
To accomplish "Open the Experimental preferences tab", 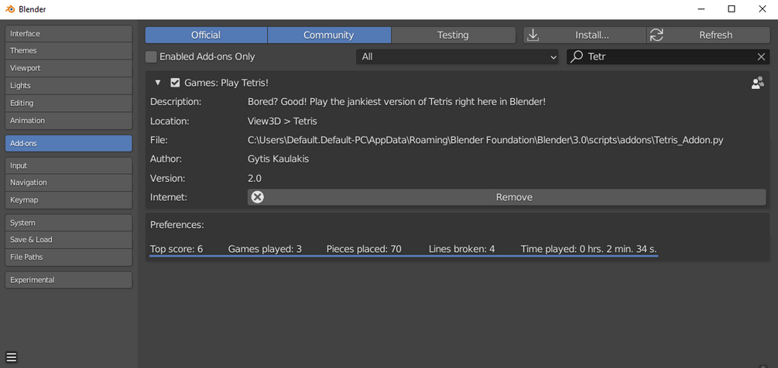I will (68, 280).
